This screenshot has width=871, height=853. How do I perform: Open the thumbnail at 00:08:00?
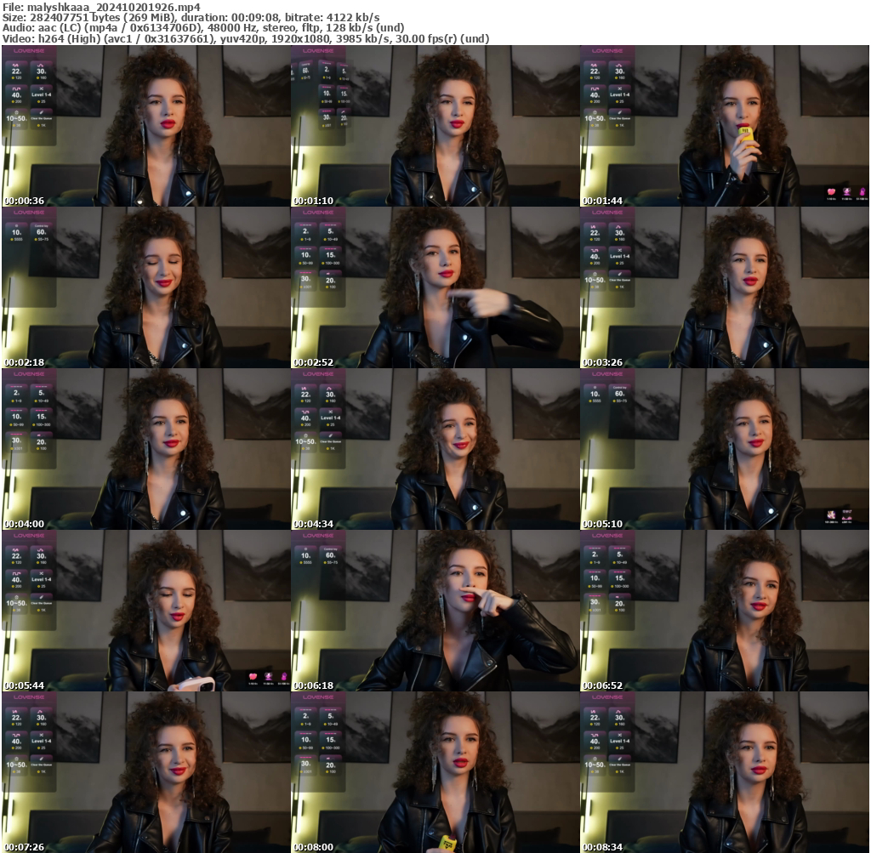click(x=435, y=772)
